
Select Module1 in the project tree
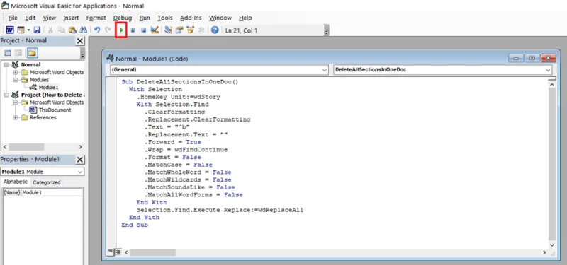(48, 87)
